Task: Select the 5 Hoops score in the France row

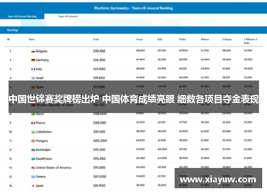Action: 226,122
